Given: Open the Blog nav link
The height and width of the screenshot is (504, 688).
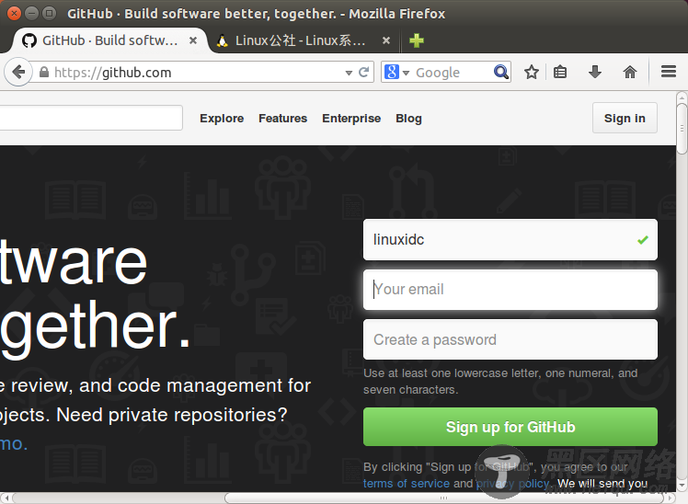Looking at the screenshot, I should (408, 119).
